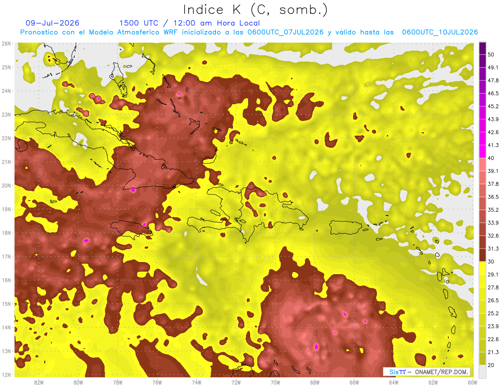The height and width of the screenshot is (388, 502).
Task: Click the 66W longitude label
Action: [x=354, y=382]
